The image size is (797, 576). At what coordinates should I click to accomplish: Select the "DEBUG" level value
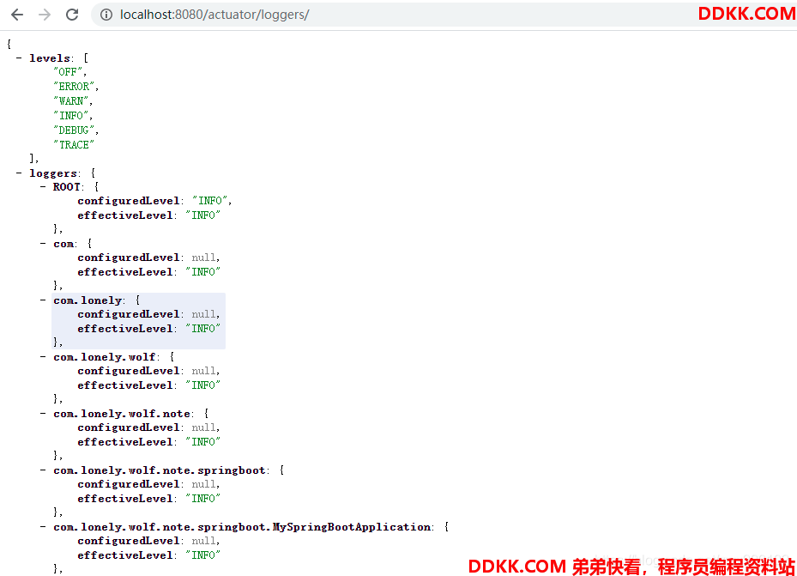(75, 130)
